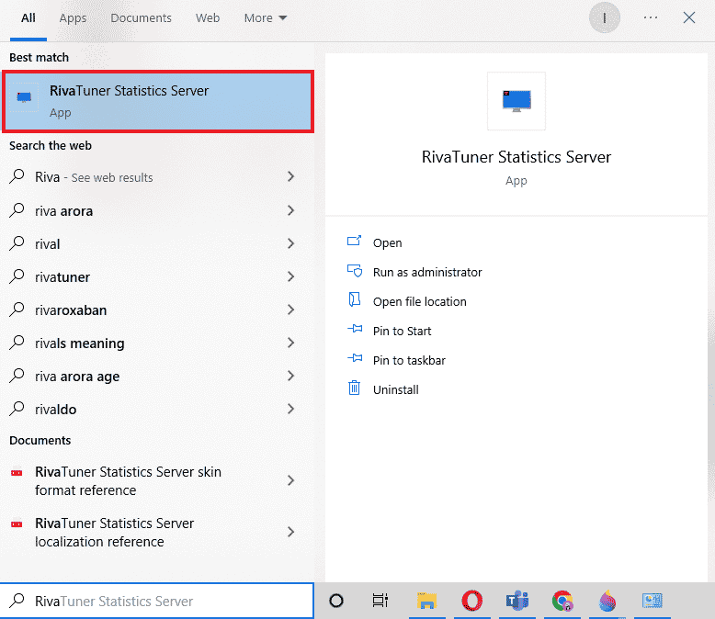This screenshot has width=715, height=619.
Task: Expand the skin format reference document arrow
Action: [291, 480]
